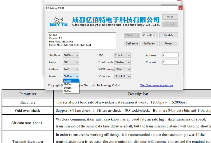
Task: Open the AirRate 2400 dropdown
Action: point(71,69)
